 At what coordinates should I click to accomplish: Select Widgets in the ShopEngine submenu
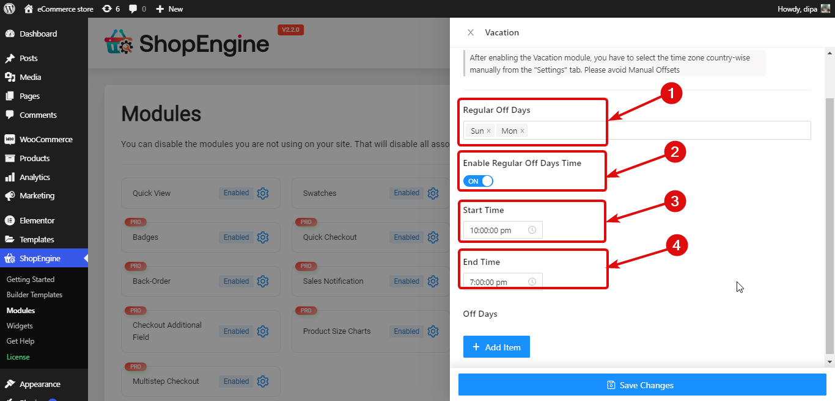[19, 325]
